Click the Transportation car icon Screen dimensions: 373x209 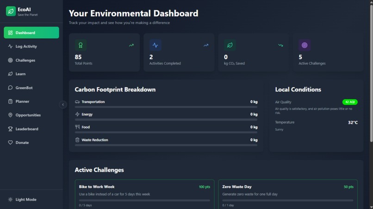pos(77,102)
